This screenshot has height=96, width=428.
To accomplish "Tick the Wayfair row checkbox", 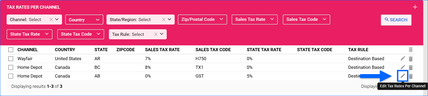I will (11, 59).
